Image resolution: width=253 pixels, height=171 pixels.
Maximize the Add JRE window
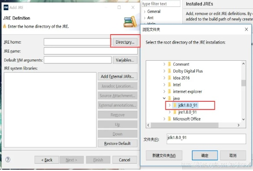[x=119, y=7]
